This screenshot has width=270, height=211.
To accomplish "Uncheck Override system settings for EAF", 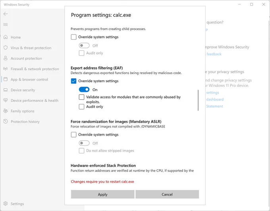I will tap(74, 81).
